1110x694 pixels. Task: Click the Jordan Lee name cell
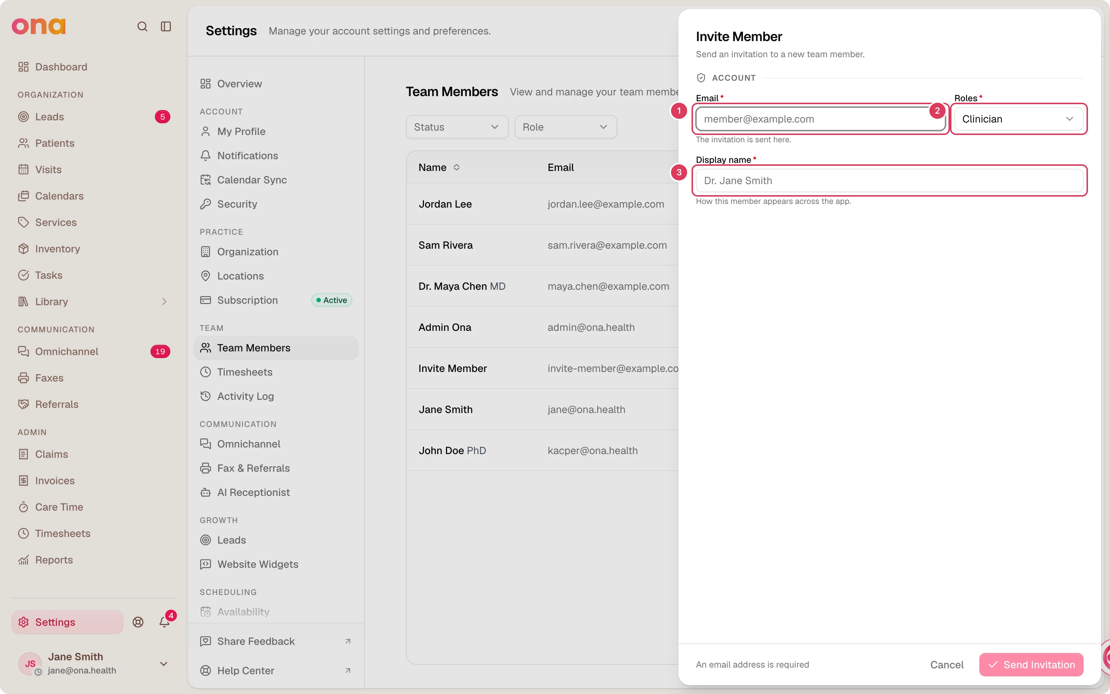[x=445, y=204]
